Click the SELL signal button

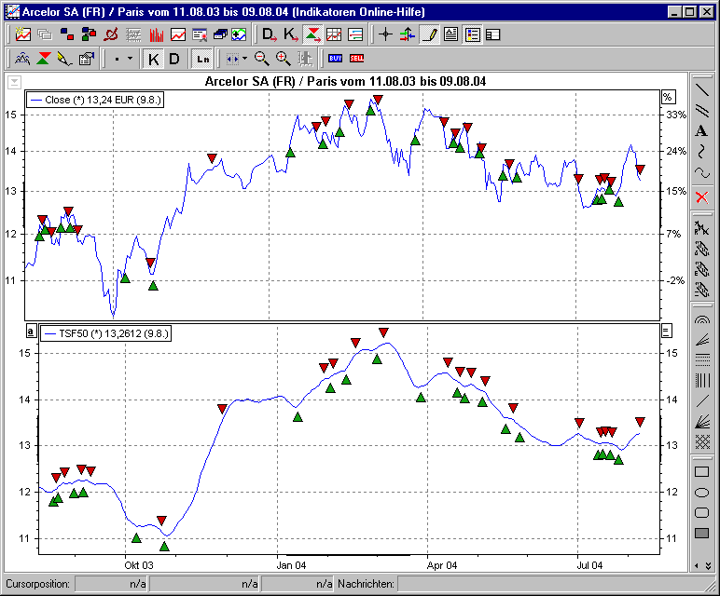tap(356, 58)
